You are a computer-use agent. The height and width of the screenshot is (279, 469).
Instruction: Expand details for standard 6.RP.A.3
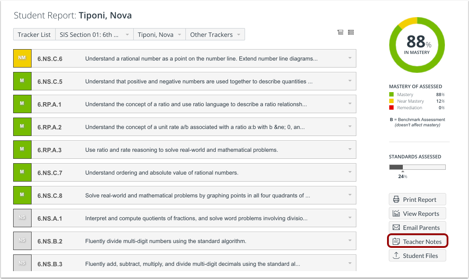[x=349, y=149]
